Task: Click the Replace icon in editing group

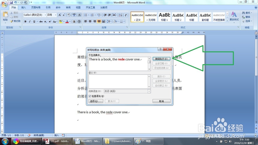Action: coord(244,17)
